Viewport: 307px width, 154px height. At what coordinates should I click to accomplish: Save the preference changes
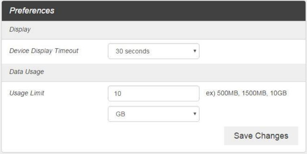tap(261, 136)
